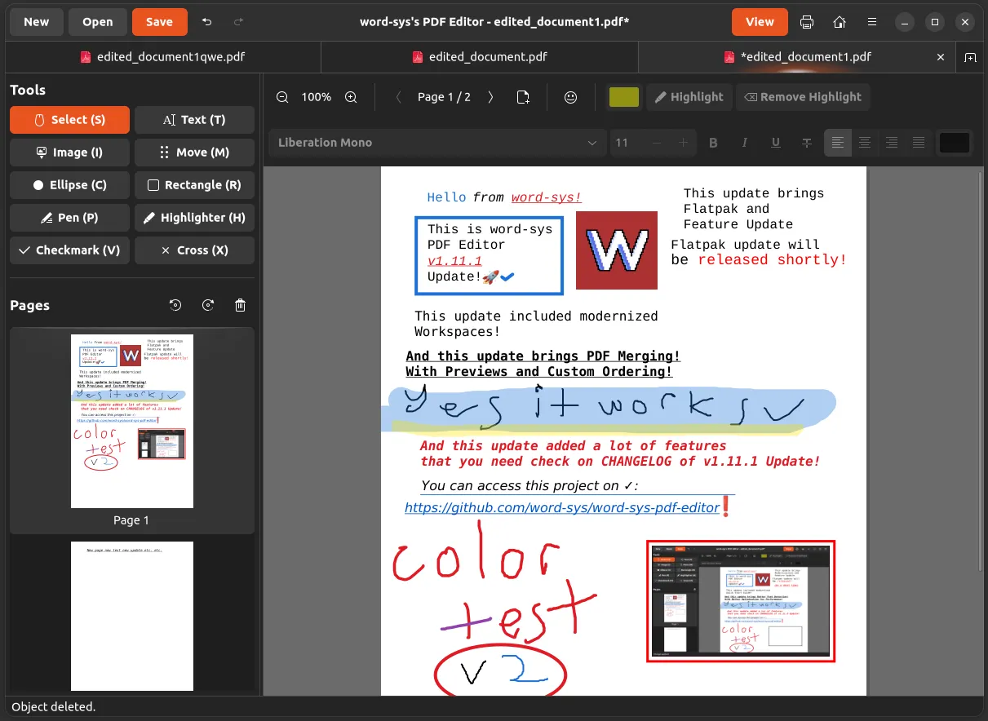Open the olive highlight color swatch
The height and width of the screenshot is (721, 988).
pyautogui.click(x=624, y=97)
